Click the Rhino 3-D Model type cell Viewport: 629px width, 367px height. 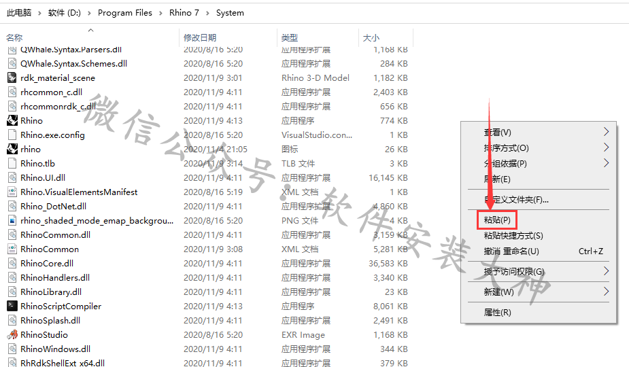(316, 77)
